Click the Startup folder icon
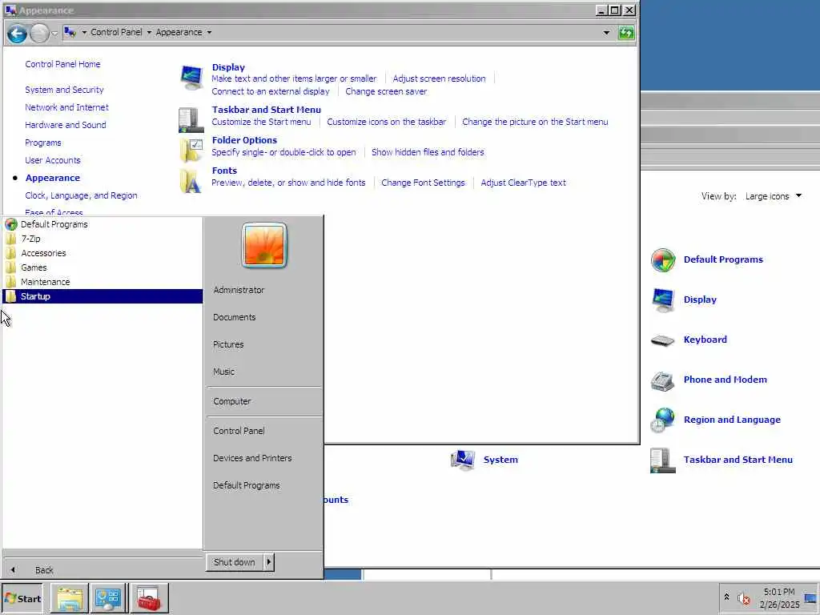This screenshot has width=820, height=615. coord(11,296)
